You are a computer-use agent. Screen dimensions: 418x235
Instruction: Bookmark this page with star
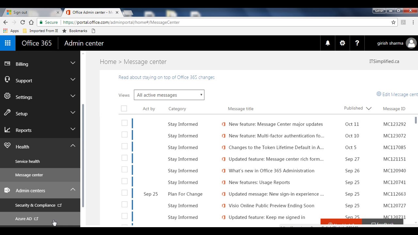point(394,22)
